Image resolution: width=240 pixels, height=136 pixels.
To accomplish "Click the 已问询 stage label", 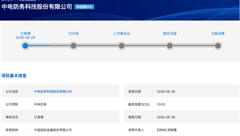I will pyautogui.click(x=74, y=34).
